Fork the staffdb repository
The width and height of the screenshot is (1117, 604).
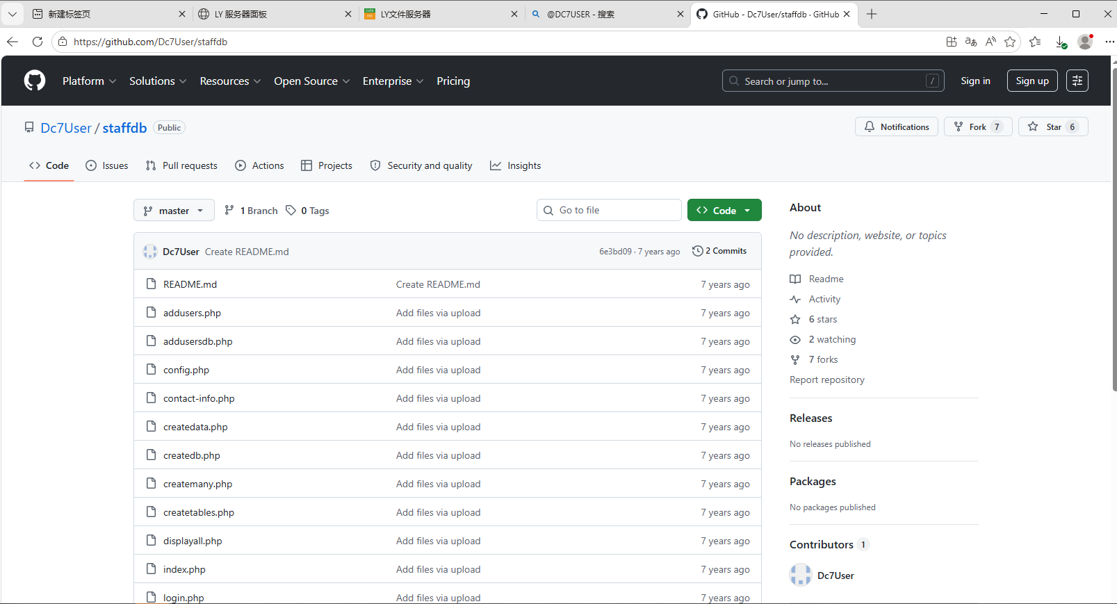[978, 126]
